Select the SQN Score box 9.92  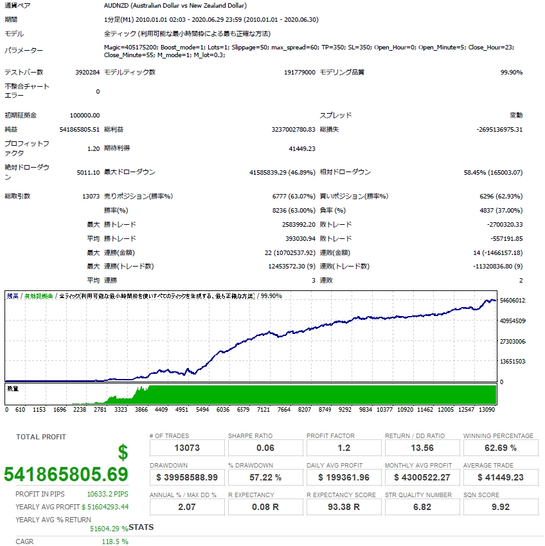pos(501,507)
